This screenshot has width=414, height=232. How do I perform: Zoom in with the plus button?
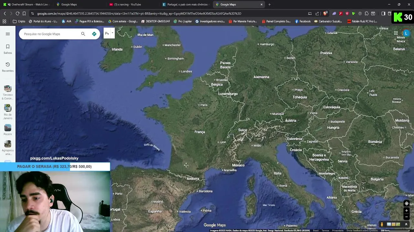coord(407,211)
